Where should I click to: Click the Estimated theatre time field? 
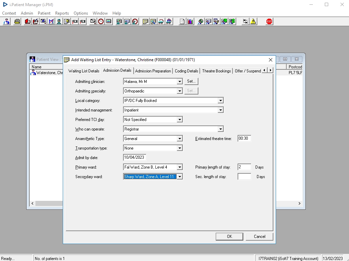[x=244, y=139]
